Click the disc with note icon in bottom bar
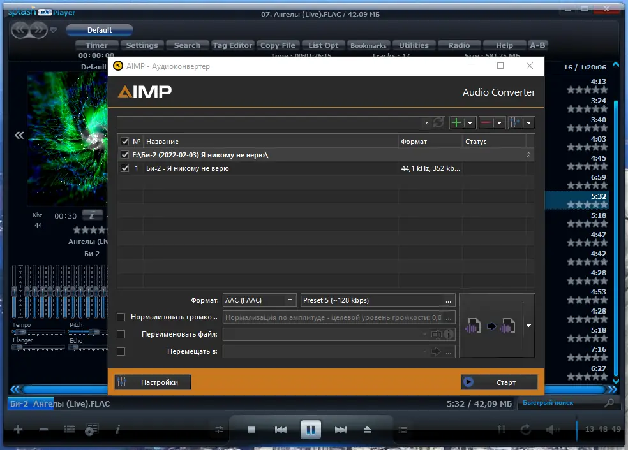628x450 pixels. (92, 430)
